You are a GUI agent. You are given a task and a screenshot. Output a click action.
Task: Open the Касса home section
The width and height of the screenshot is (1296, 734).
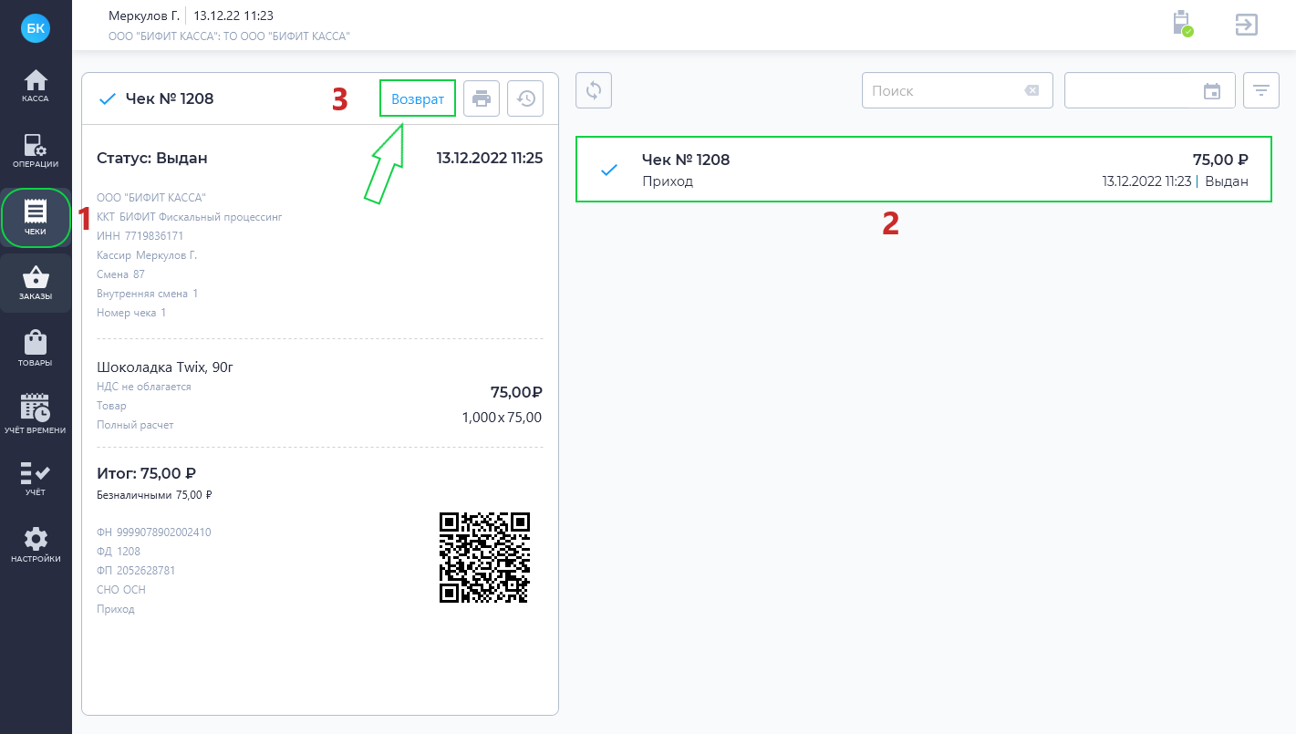(36, 85)
